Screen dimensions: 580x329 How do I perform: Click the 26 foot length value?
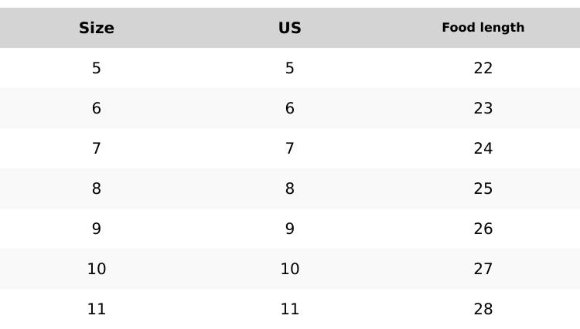point(483,229)
